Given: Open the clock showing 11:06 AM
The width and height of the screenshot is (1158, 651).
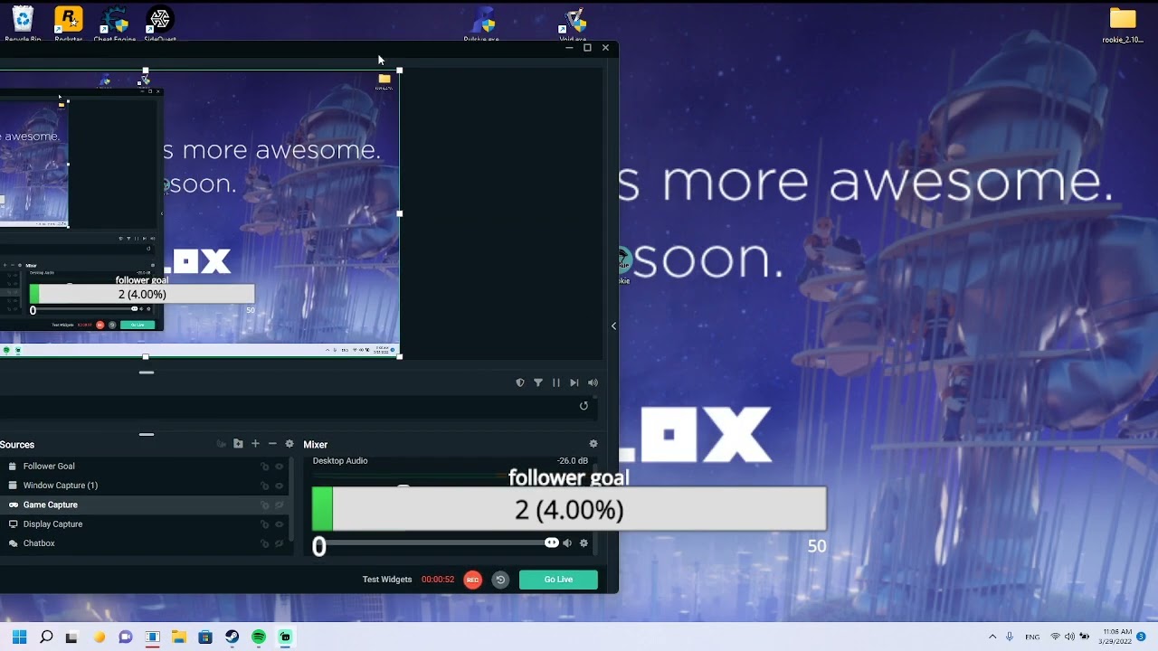Looking at the screenshot, I should point(1117,637).
